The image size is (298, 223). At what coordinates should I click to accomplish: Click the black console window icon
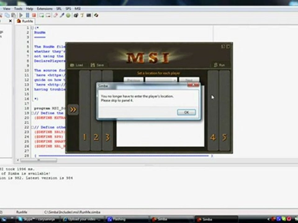(88, 15)
